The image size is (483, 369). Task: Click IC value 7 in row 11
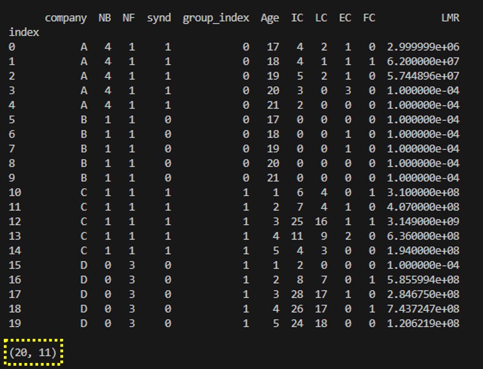coord(300,207)
